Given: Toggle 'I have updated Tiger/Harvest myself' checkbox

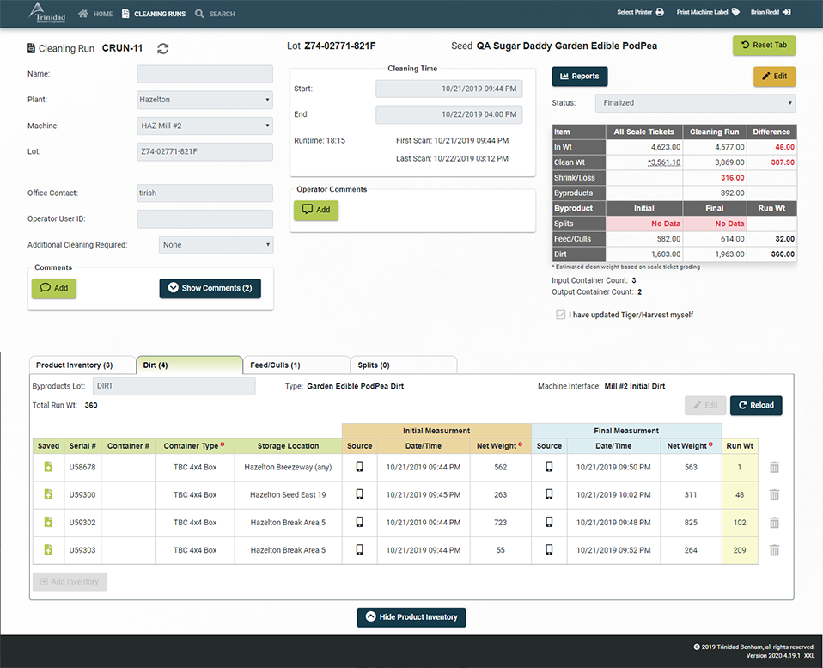Looking at the screenshot, I should 561,316.
